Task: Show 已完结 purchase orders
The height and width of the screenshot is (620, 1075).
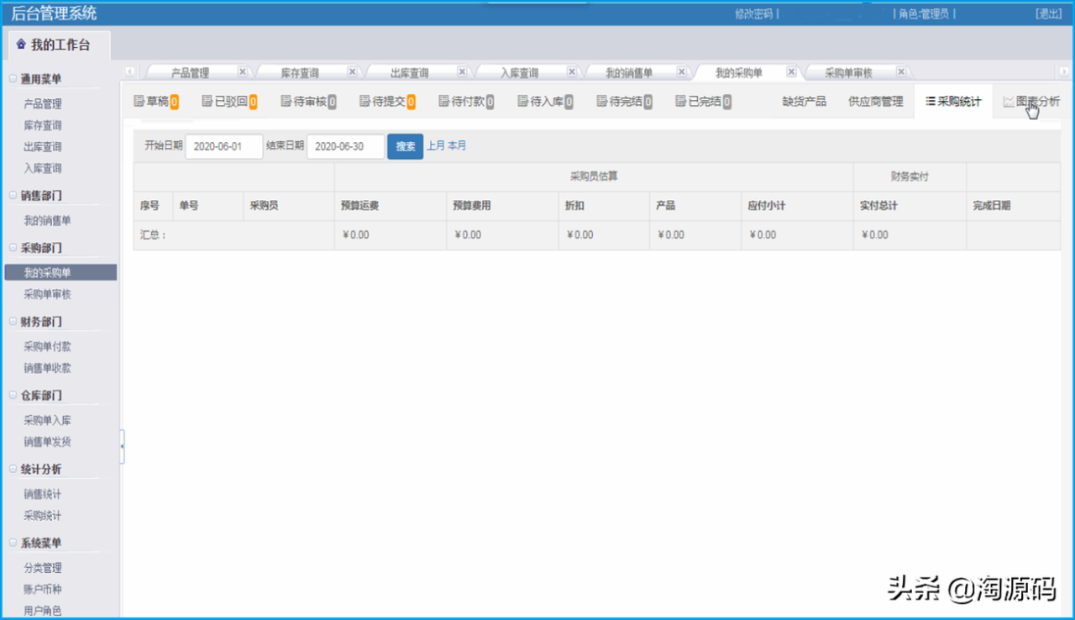Action: click(x=703, y=102)
